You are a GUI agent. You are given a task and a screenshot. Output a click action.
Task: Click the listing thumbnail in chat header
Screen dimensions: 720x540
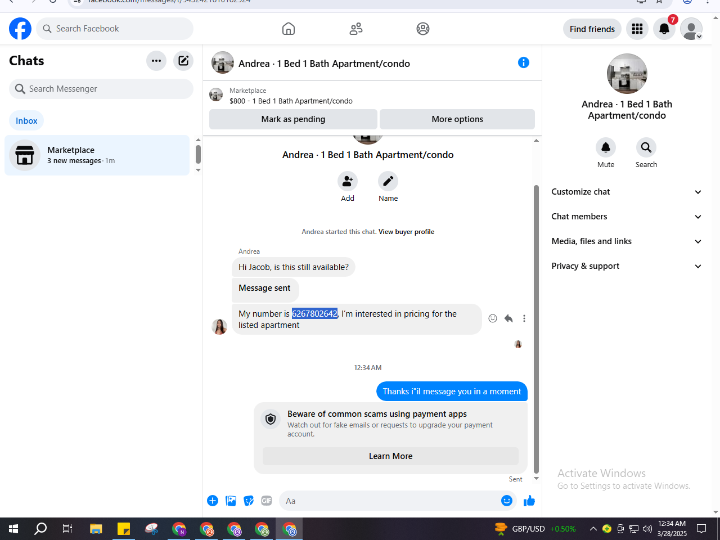pyautogui.click(x=223, y=63)
